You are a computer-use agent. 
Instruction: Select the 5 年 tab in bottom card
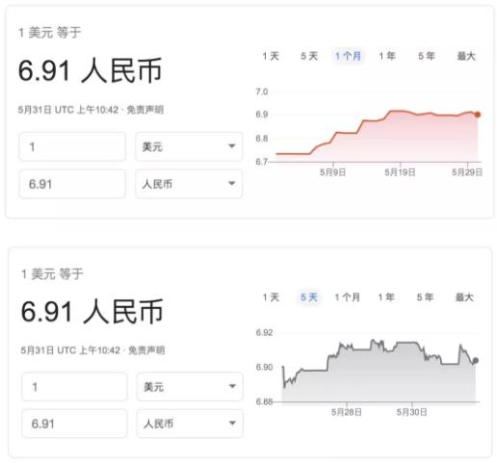click(x=425, y=297)
